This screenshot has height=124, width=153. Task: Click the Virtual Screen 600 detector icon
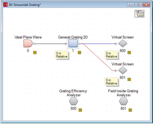coord(123,43)
